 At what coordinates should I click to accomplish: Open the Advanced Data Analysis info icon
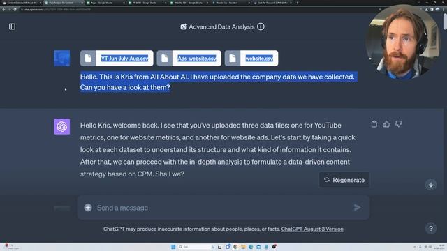tap(261, 26)
